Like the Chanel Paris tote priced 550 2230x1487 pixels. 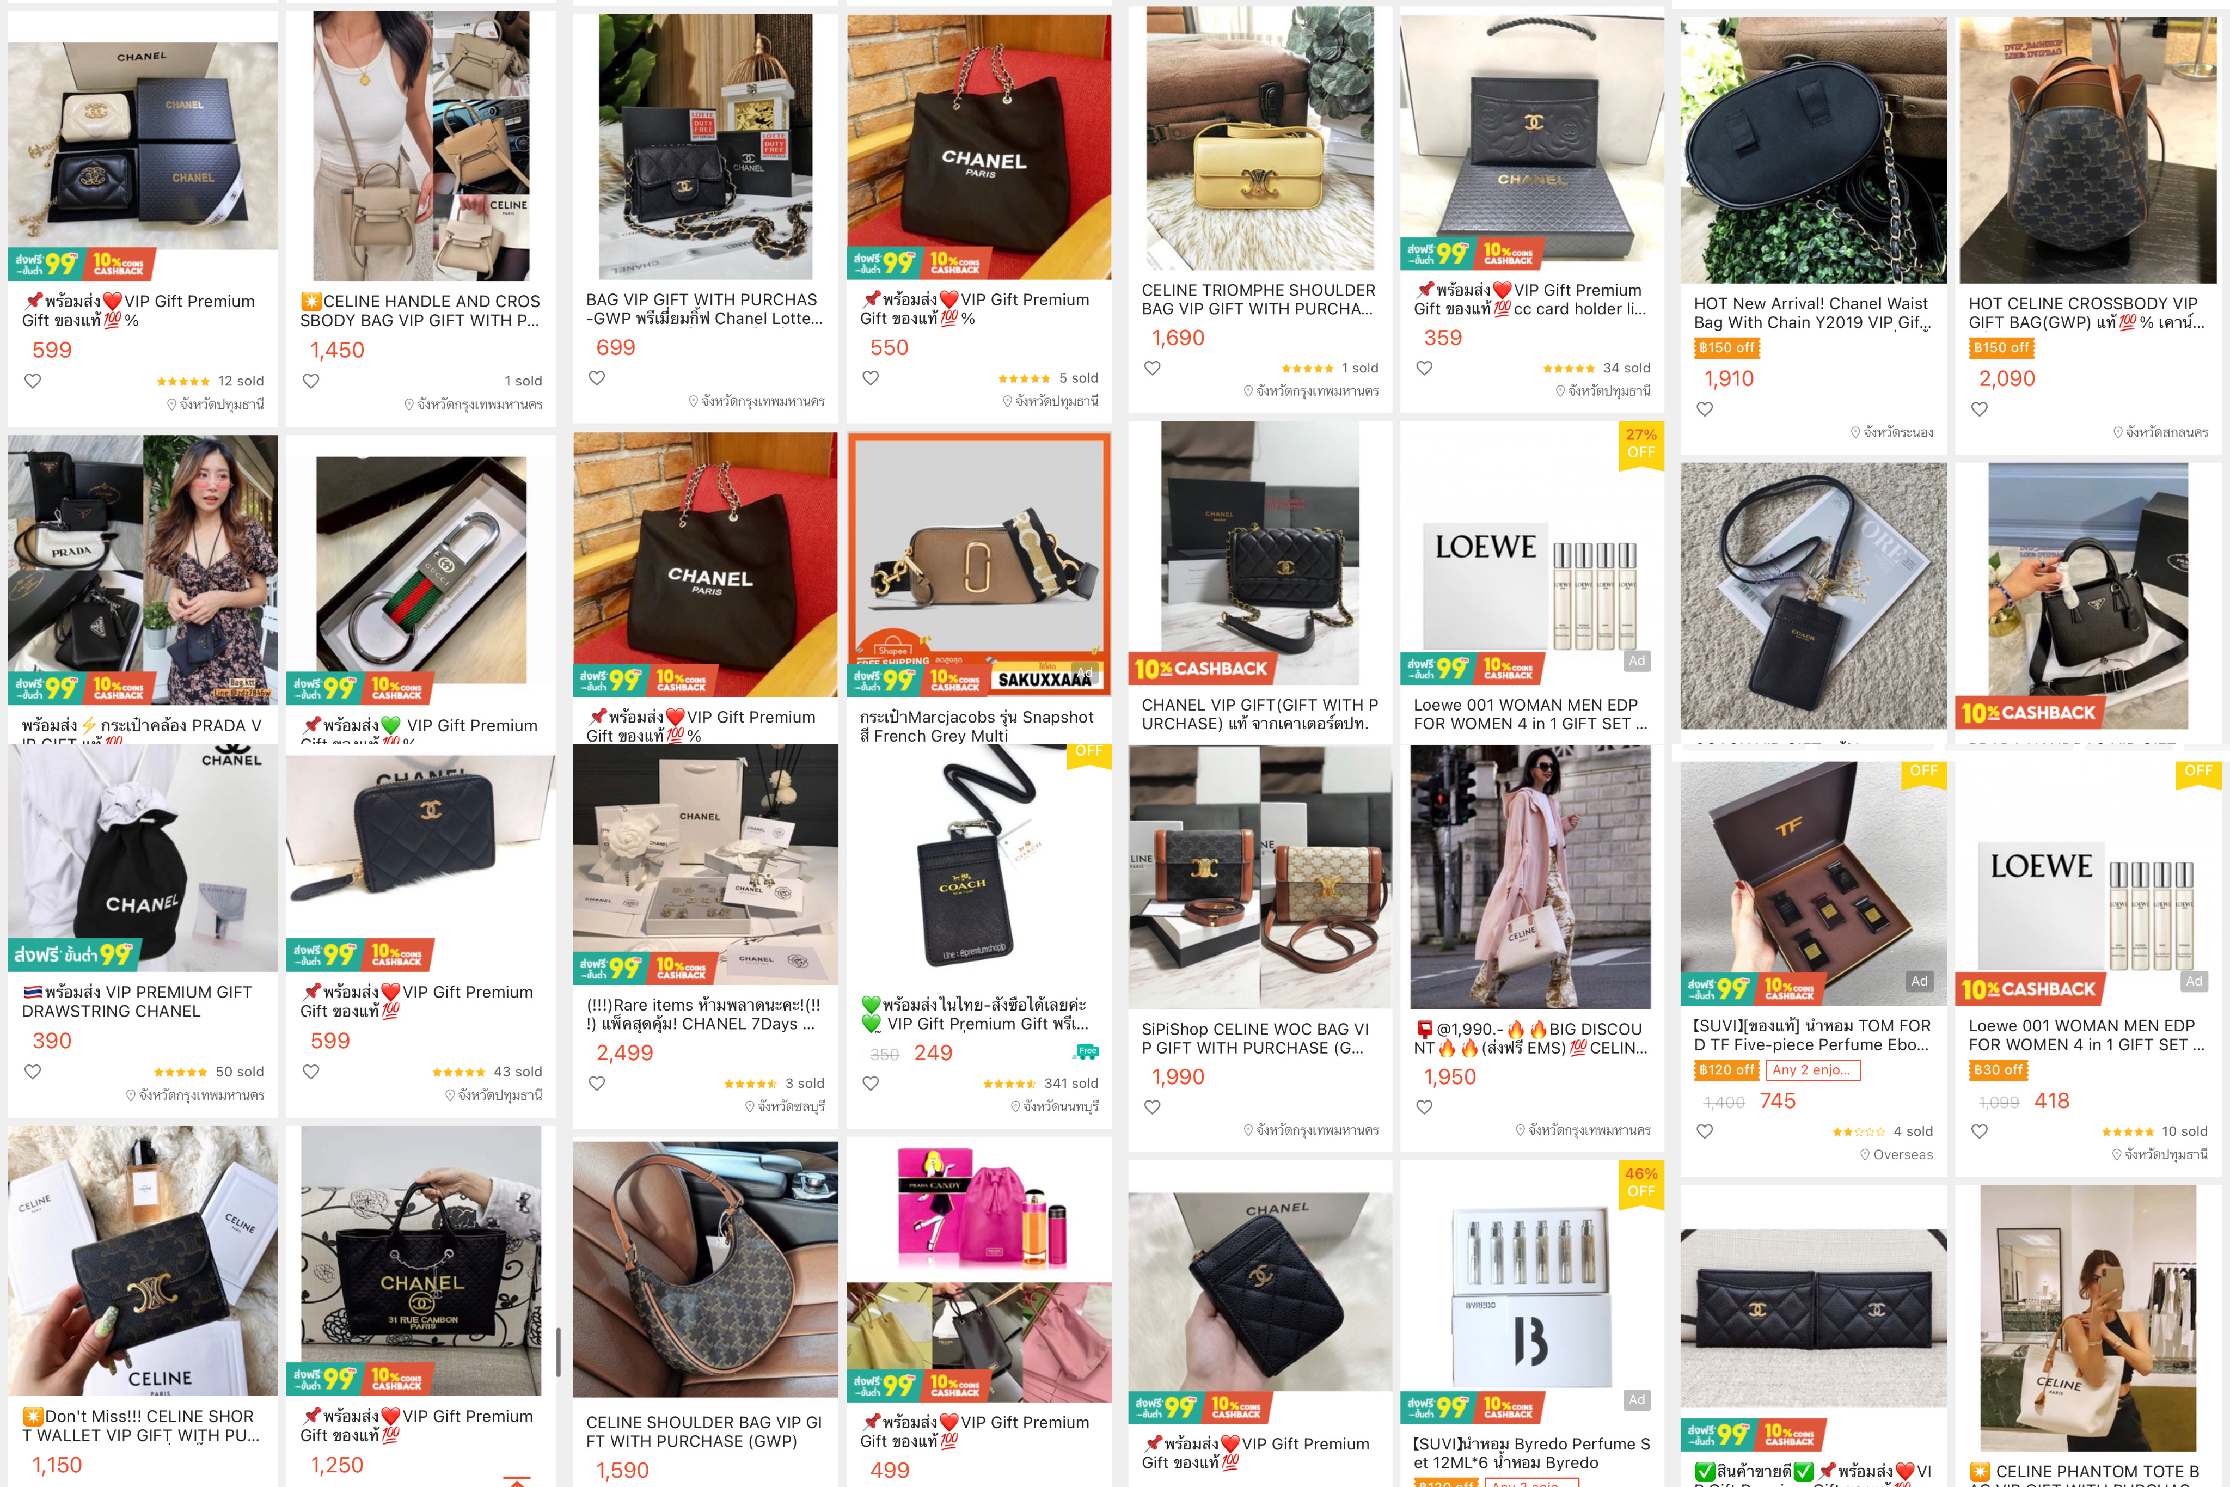pyautogui.click(x=871, y=378)
